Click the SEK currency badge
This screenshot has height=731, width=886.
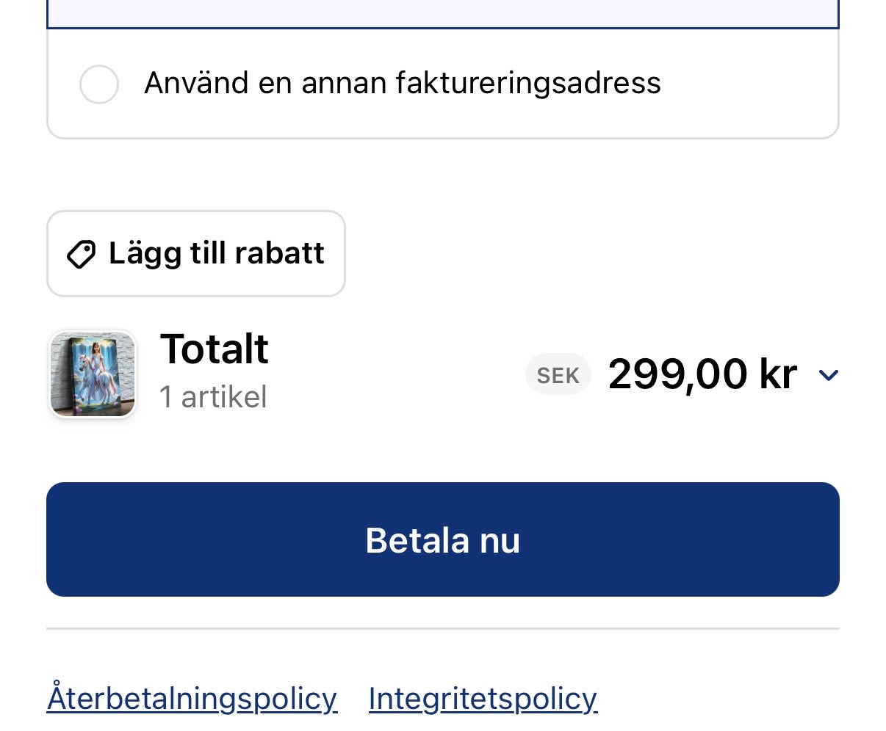[x=558, y=375]
